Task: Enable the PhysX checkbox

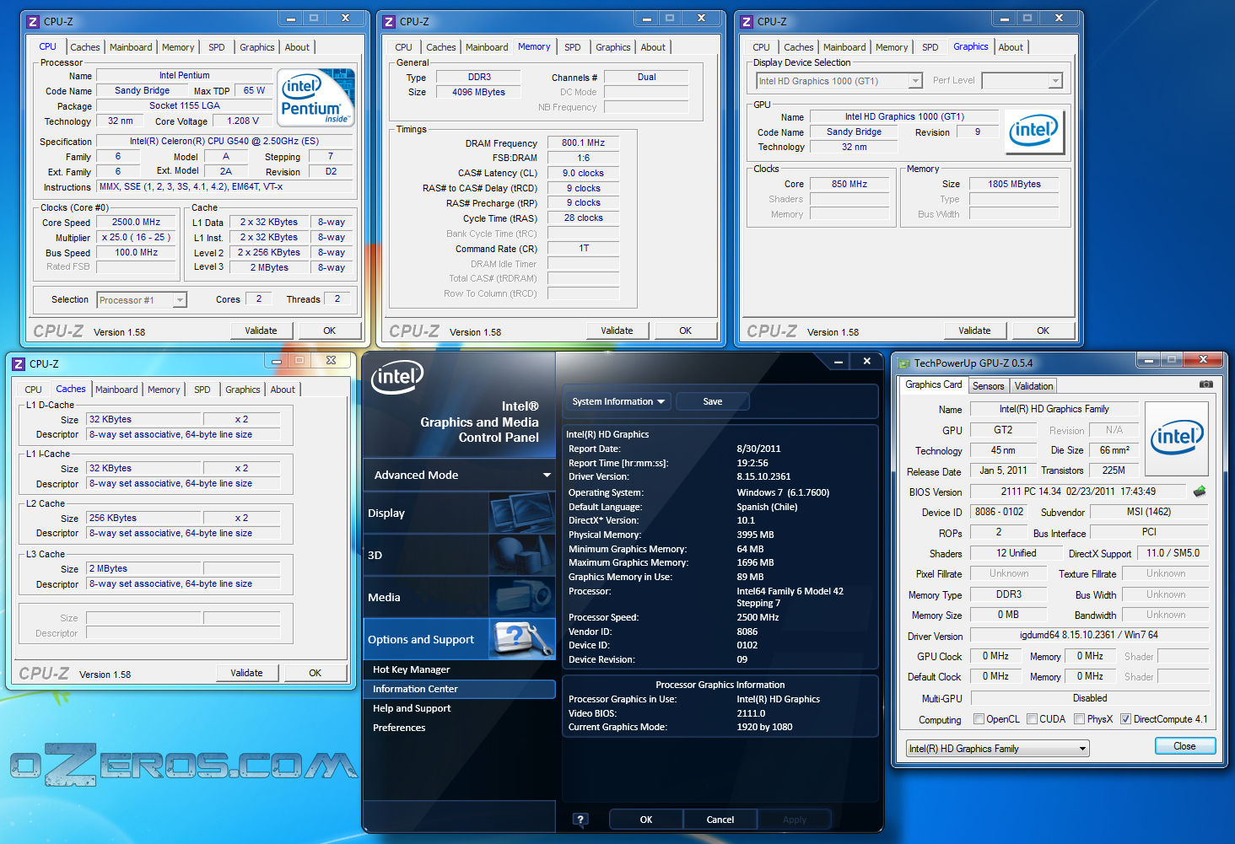Action: pos(1079,719)
